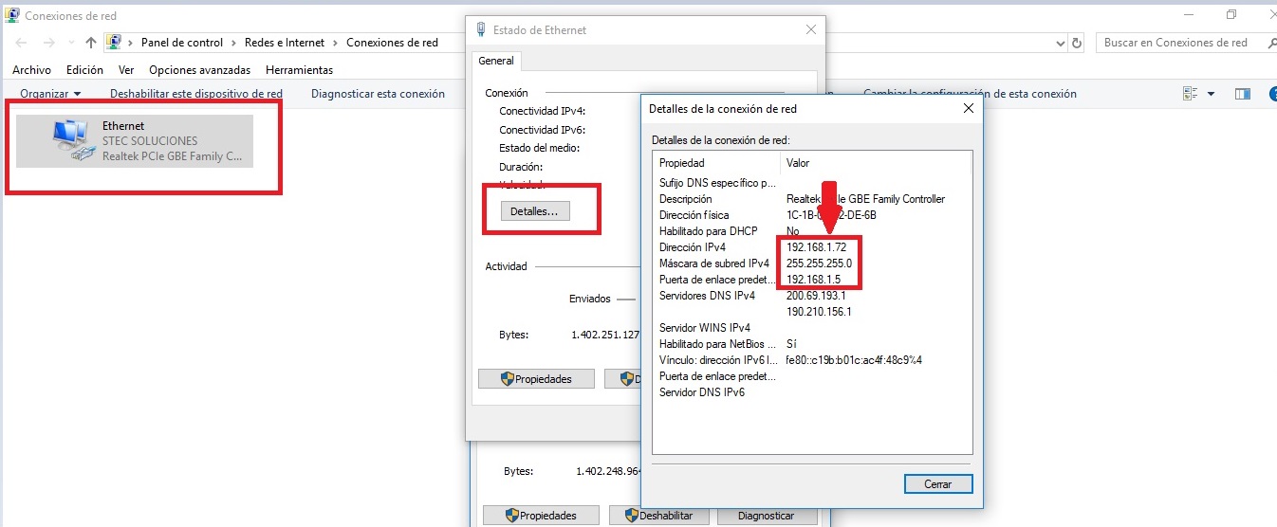The image size is (1277, 527).
Task: Select the General tab in Estado de Ethernet
Action: (x=496, y=61)
